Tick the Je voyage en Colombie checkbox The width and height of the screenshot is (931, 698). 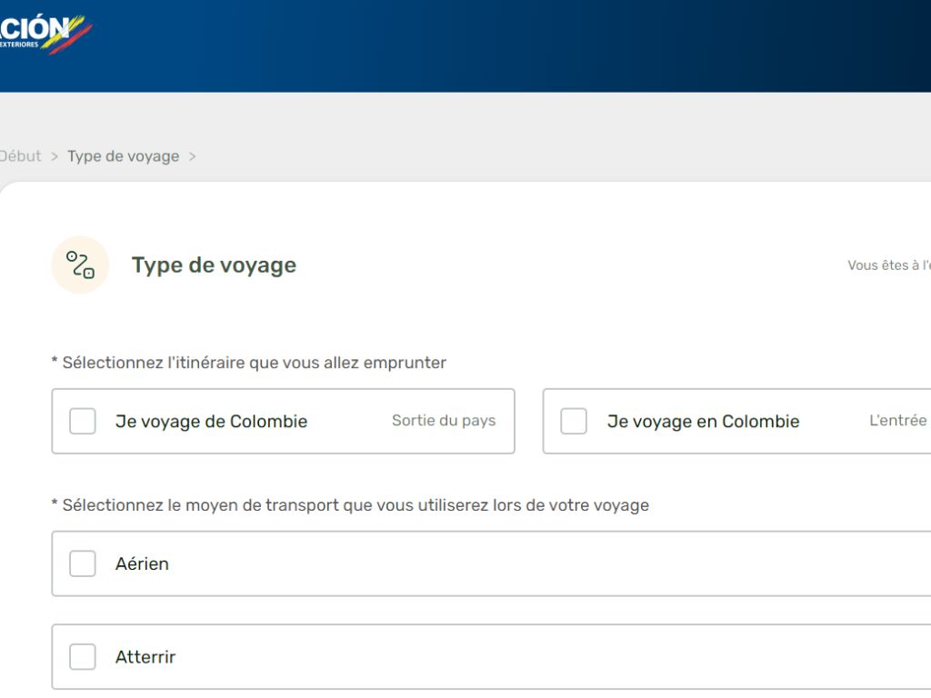[574, 422]
